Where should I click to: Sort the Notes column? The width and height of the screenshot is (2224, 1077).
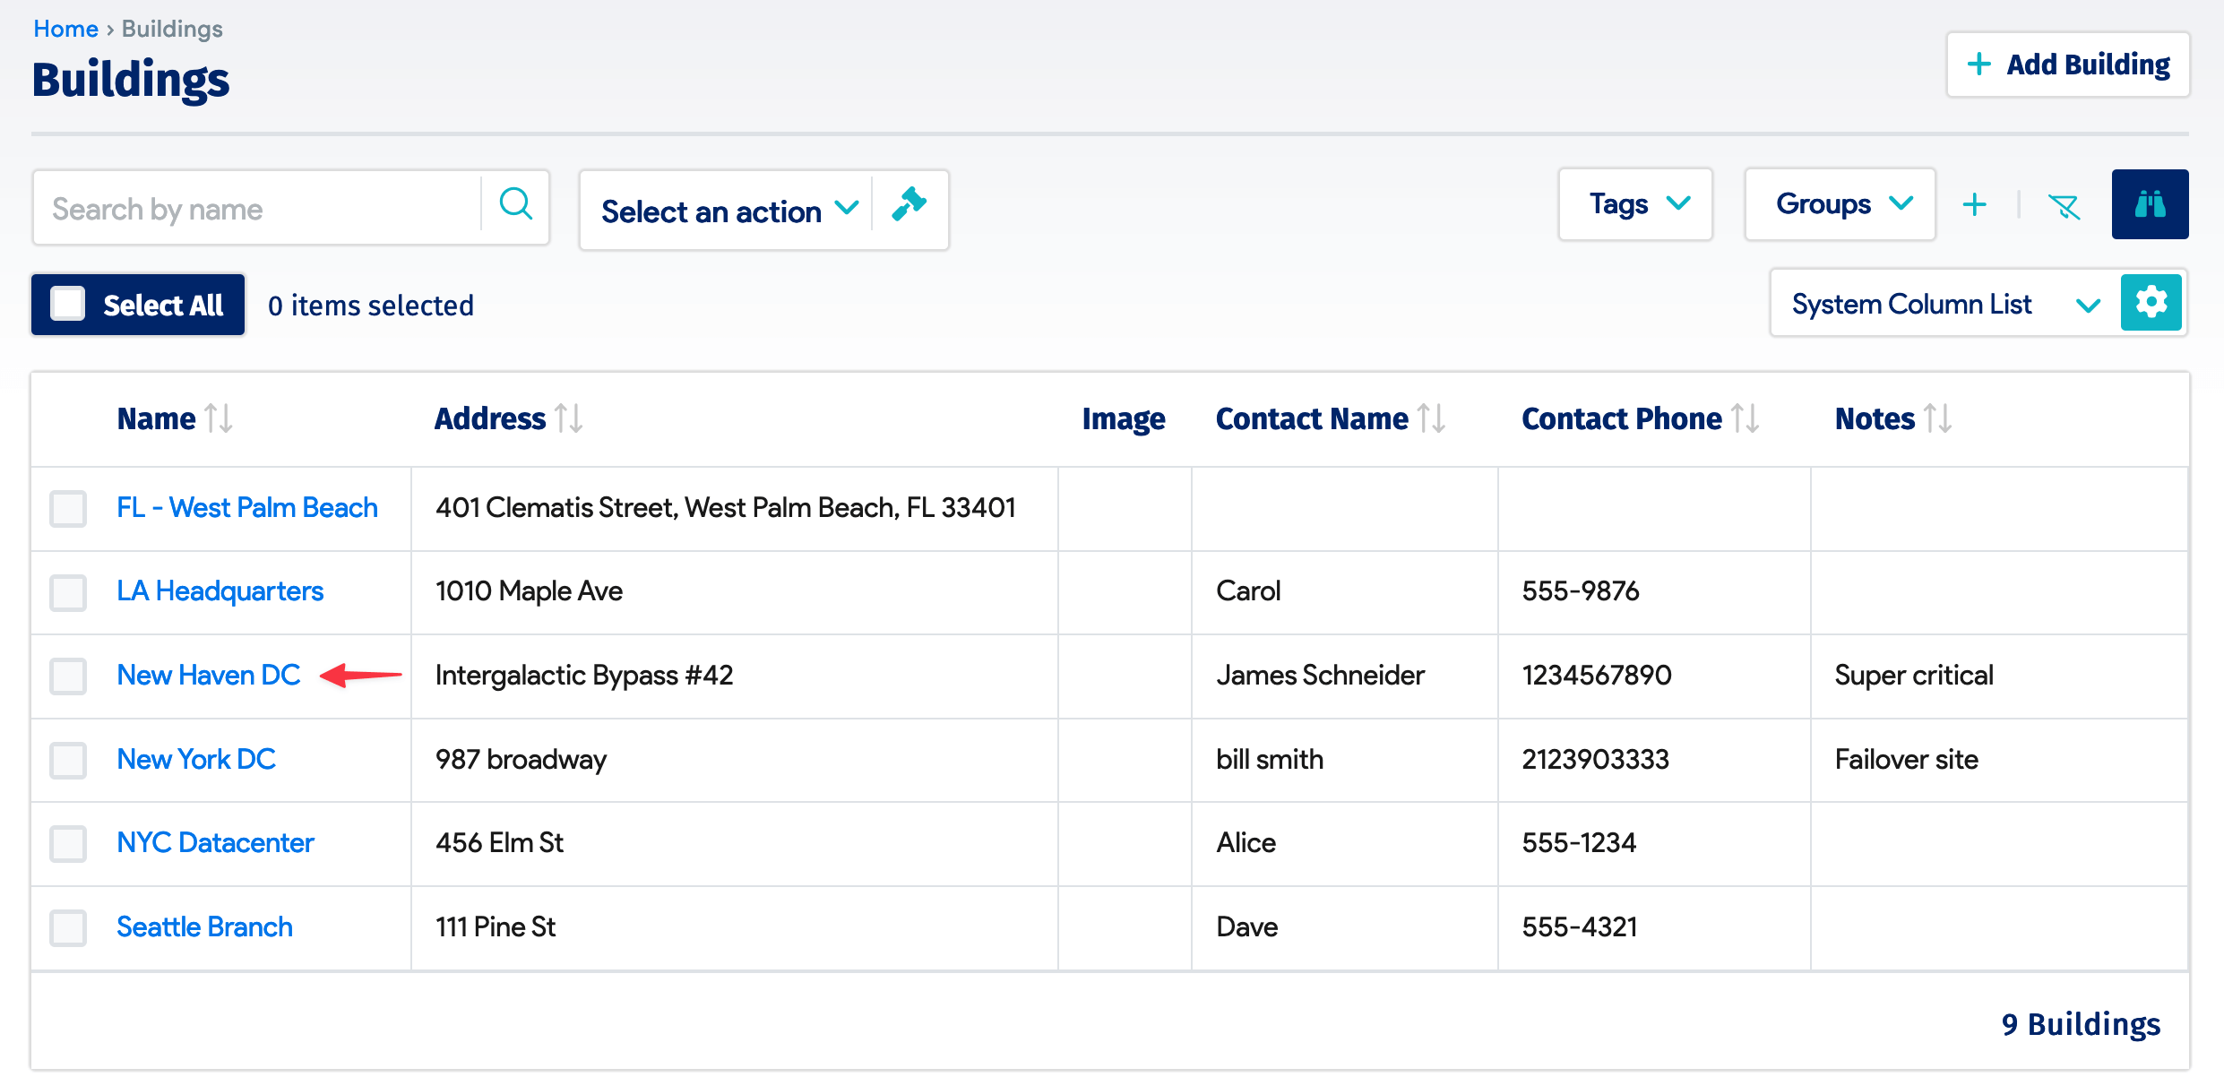[1939, 418]
